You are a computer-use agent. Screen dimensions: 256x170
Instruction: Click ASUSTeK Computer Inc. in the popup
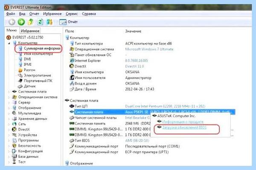point(177,116)
